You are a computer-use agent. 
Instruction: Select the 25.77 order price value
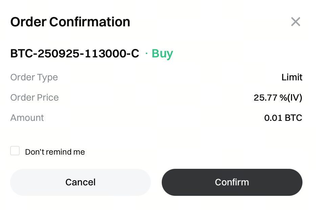point(265,98)
